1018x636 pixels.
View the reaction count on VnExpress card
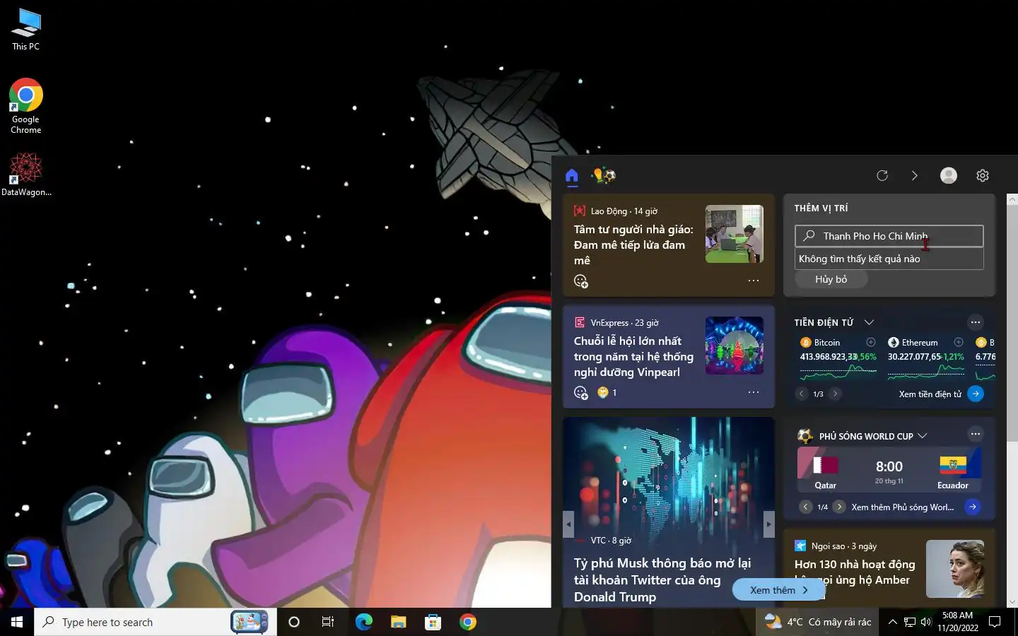[x=607, y=392]
